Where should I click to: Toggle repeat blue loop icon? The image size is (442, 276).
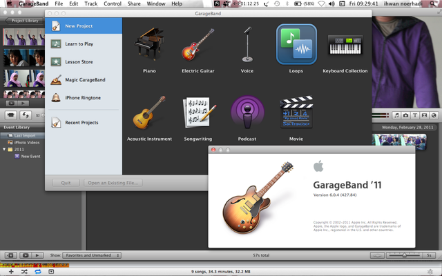click(x=38, y=271)
